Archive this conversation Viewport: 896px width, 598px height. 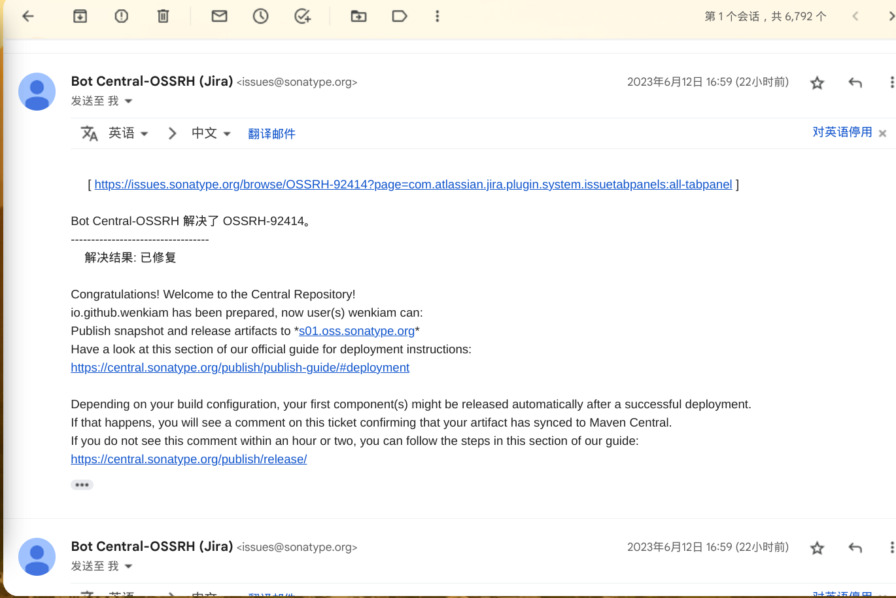click(80, 16)
